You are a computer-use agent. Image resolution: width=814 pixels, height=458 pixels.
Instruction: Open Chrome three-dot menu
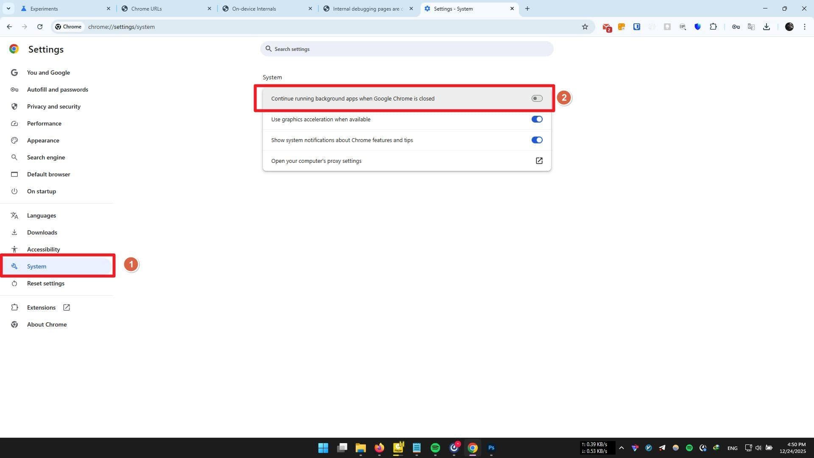tap(805, 27)
